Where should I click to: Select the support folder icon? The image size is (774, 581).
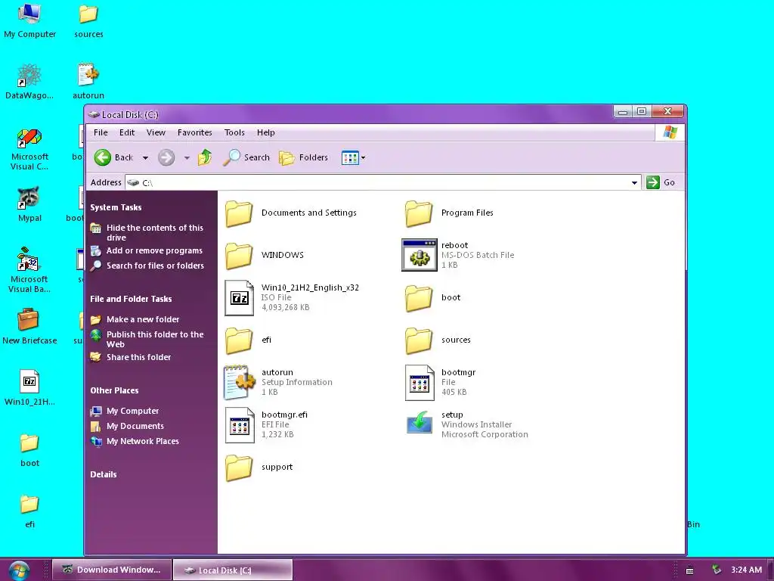tap(240, 468)
